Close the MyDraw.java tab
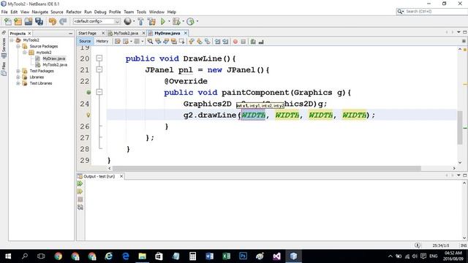 click(x=186, y=33)
